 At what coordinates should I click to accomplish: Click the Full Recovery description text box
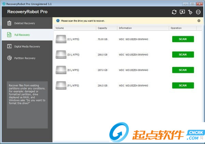[x=27, y=105]
